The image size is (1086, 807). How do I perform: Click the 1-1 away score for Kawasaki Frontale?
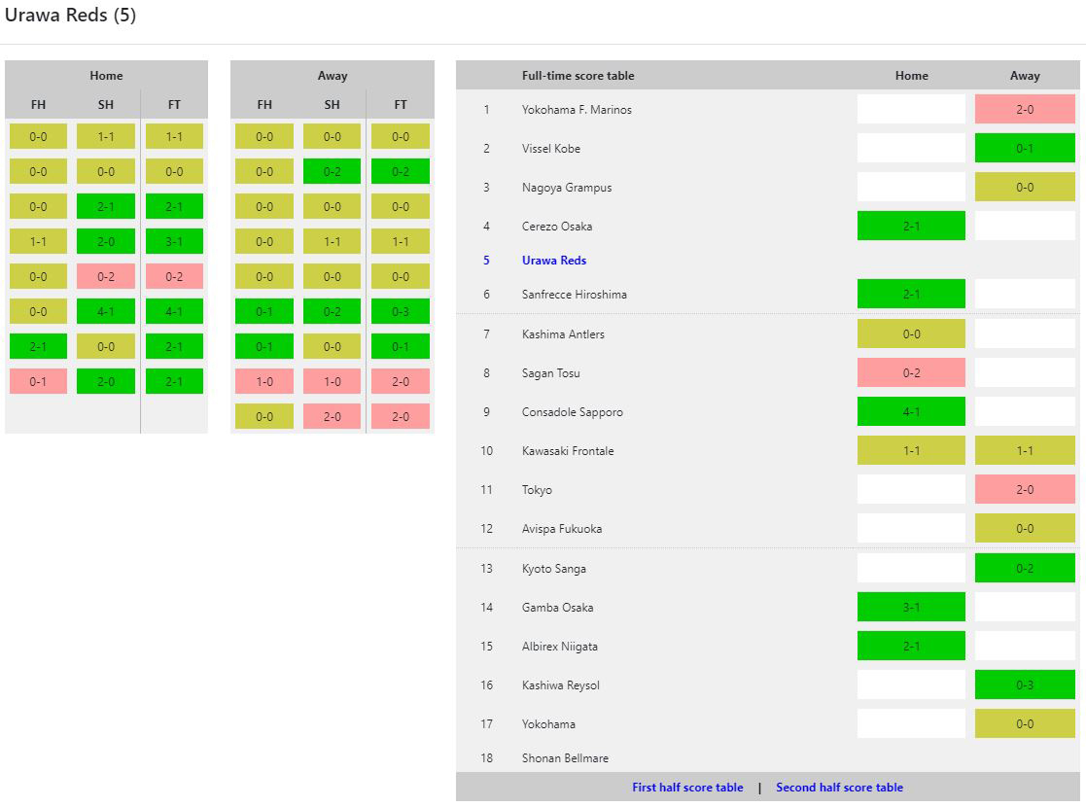(x=1025, y=450)
